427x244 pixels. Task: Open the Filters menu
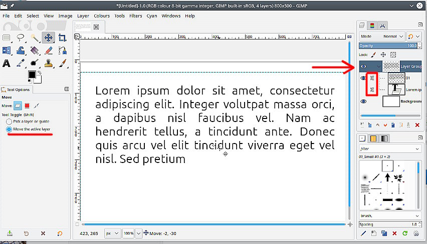click(x=136, y=16)
